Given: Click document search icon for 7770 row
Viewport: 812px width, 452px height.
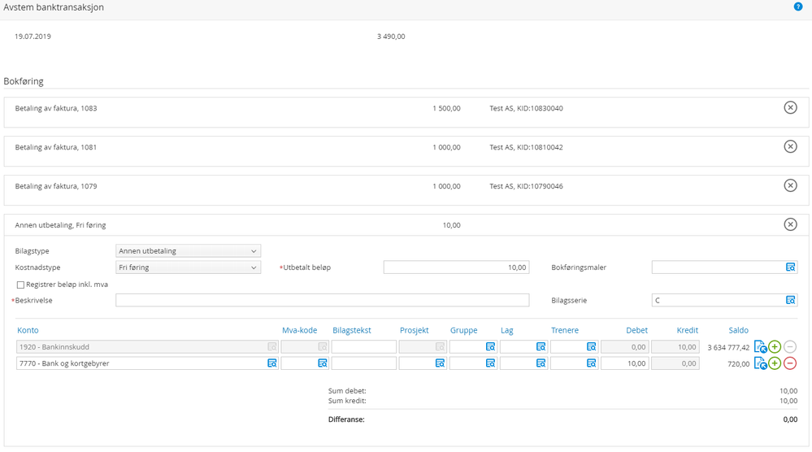Looking at the screenshot, I should [x=760, y=363].
